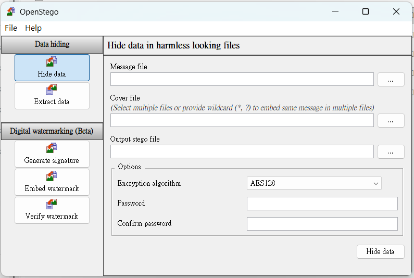
Task: Open the Extract data panel
Action: click(52, 96)
